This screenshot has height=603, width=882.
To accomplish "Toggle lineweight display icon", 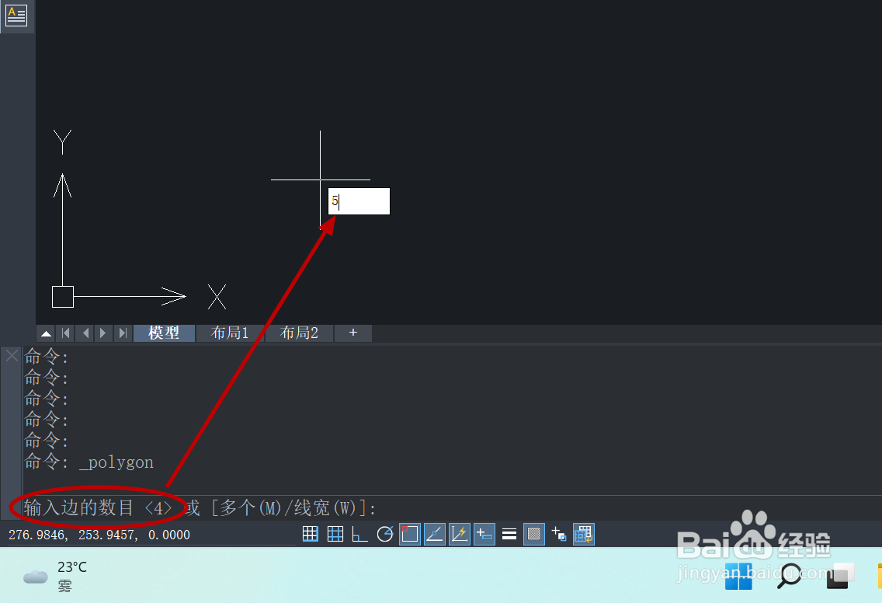I will point(509,534).
